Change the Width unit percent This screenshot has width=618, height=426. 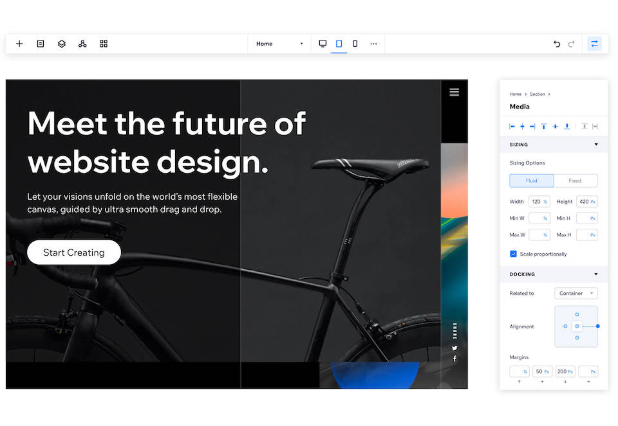[x=545, y=202]
